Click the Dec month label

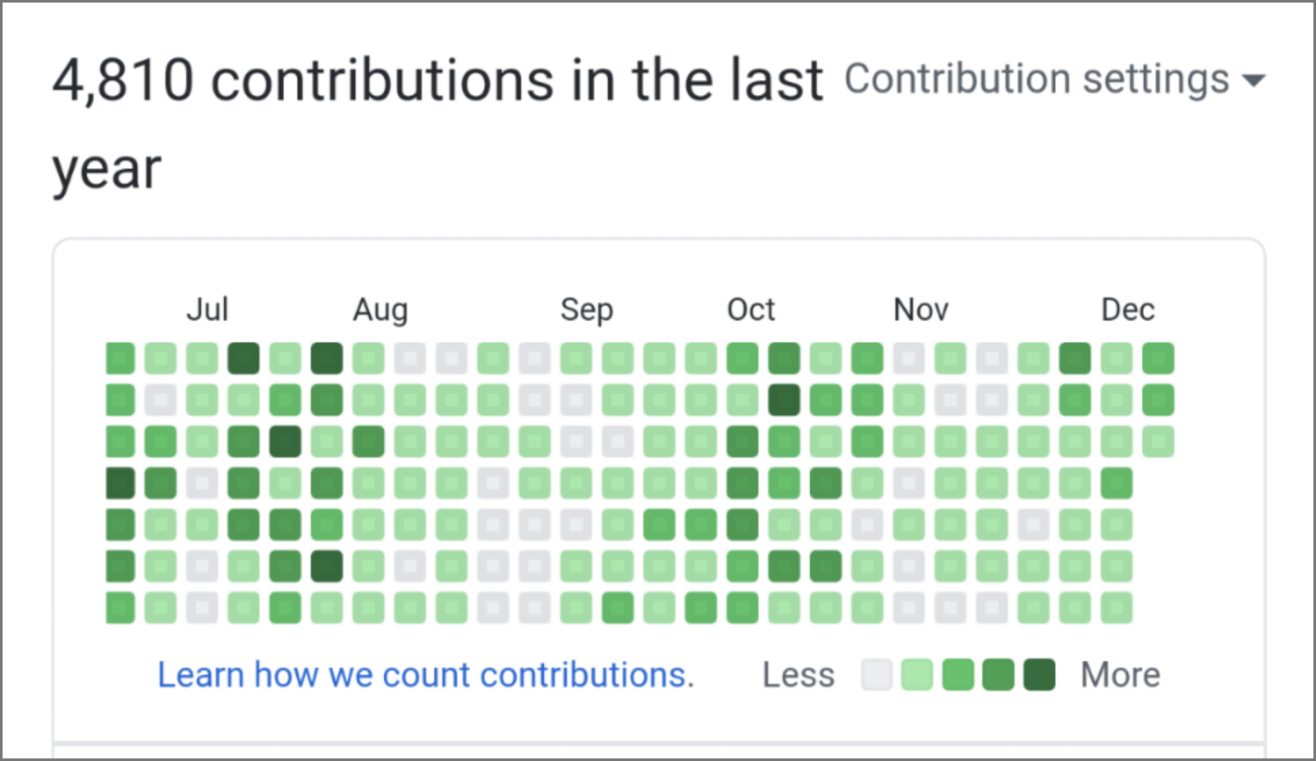pos(1128,310)
